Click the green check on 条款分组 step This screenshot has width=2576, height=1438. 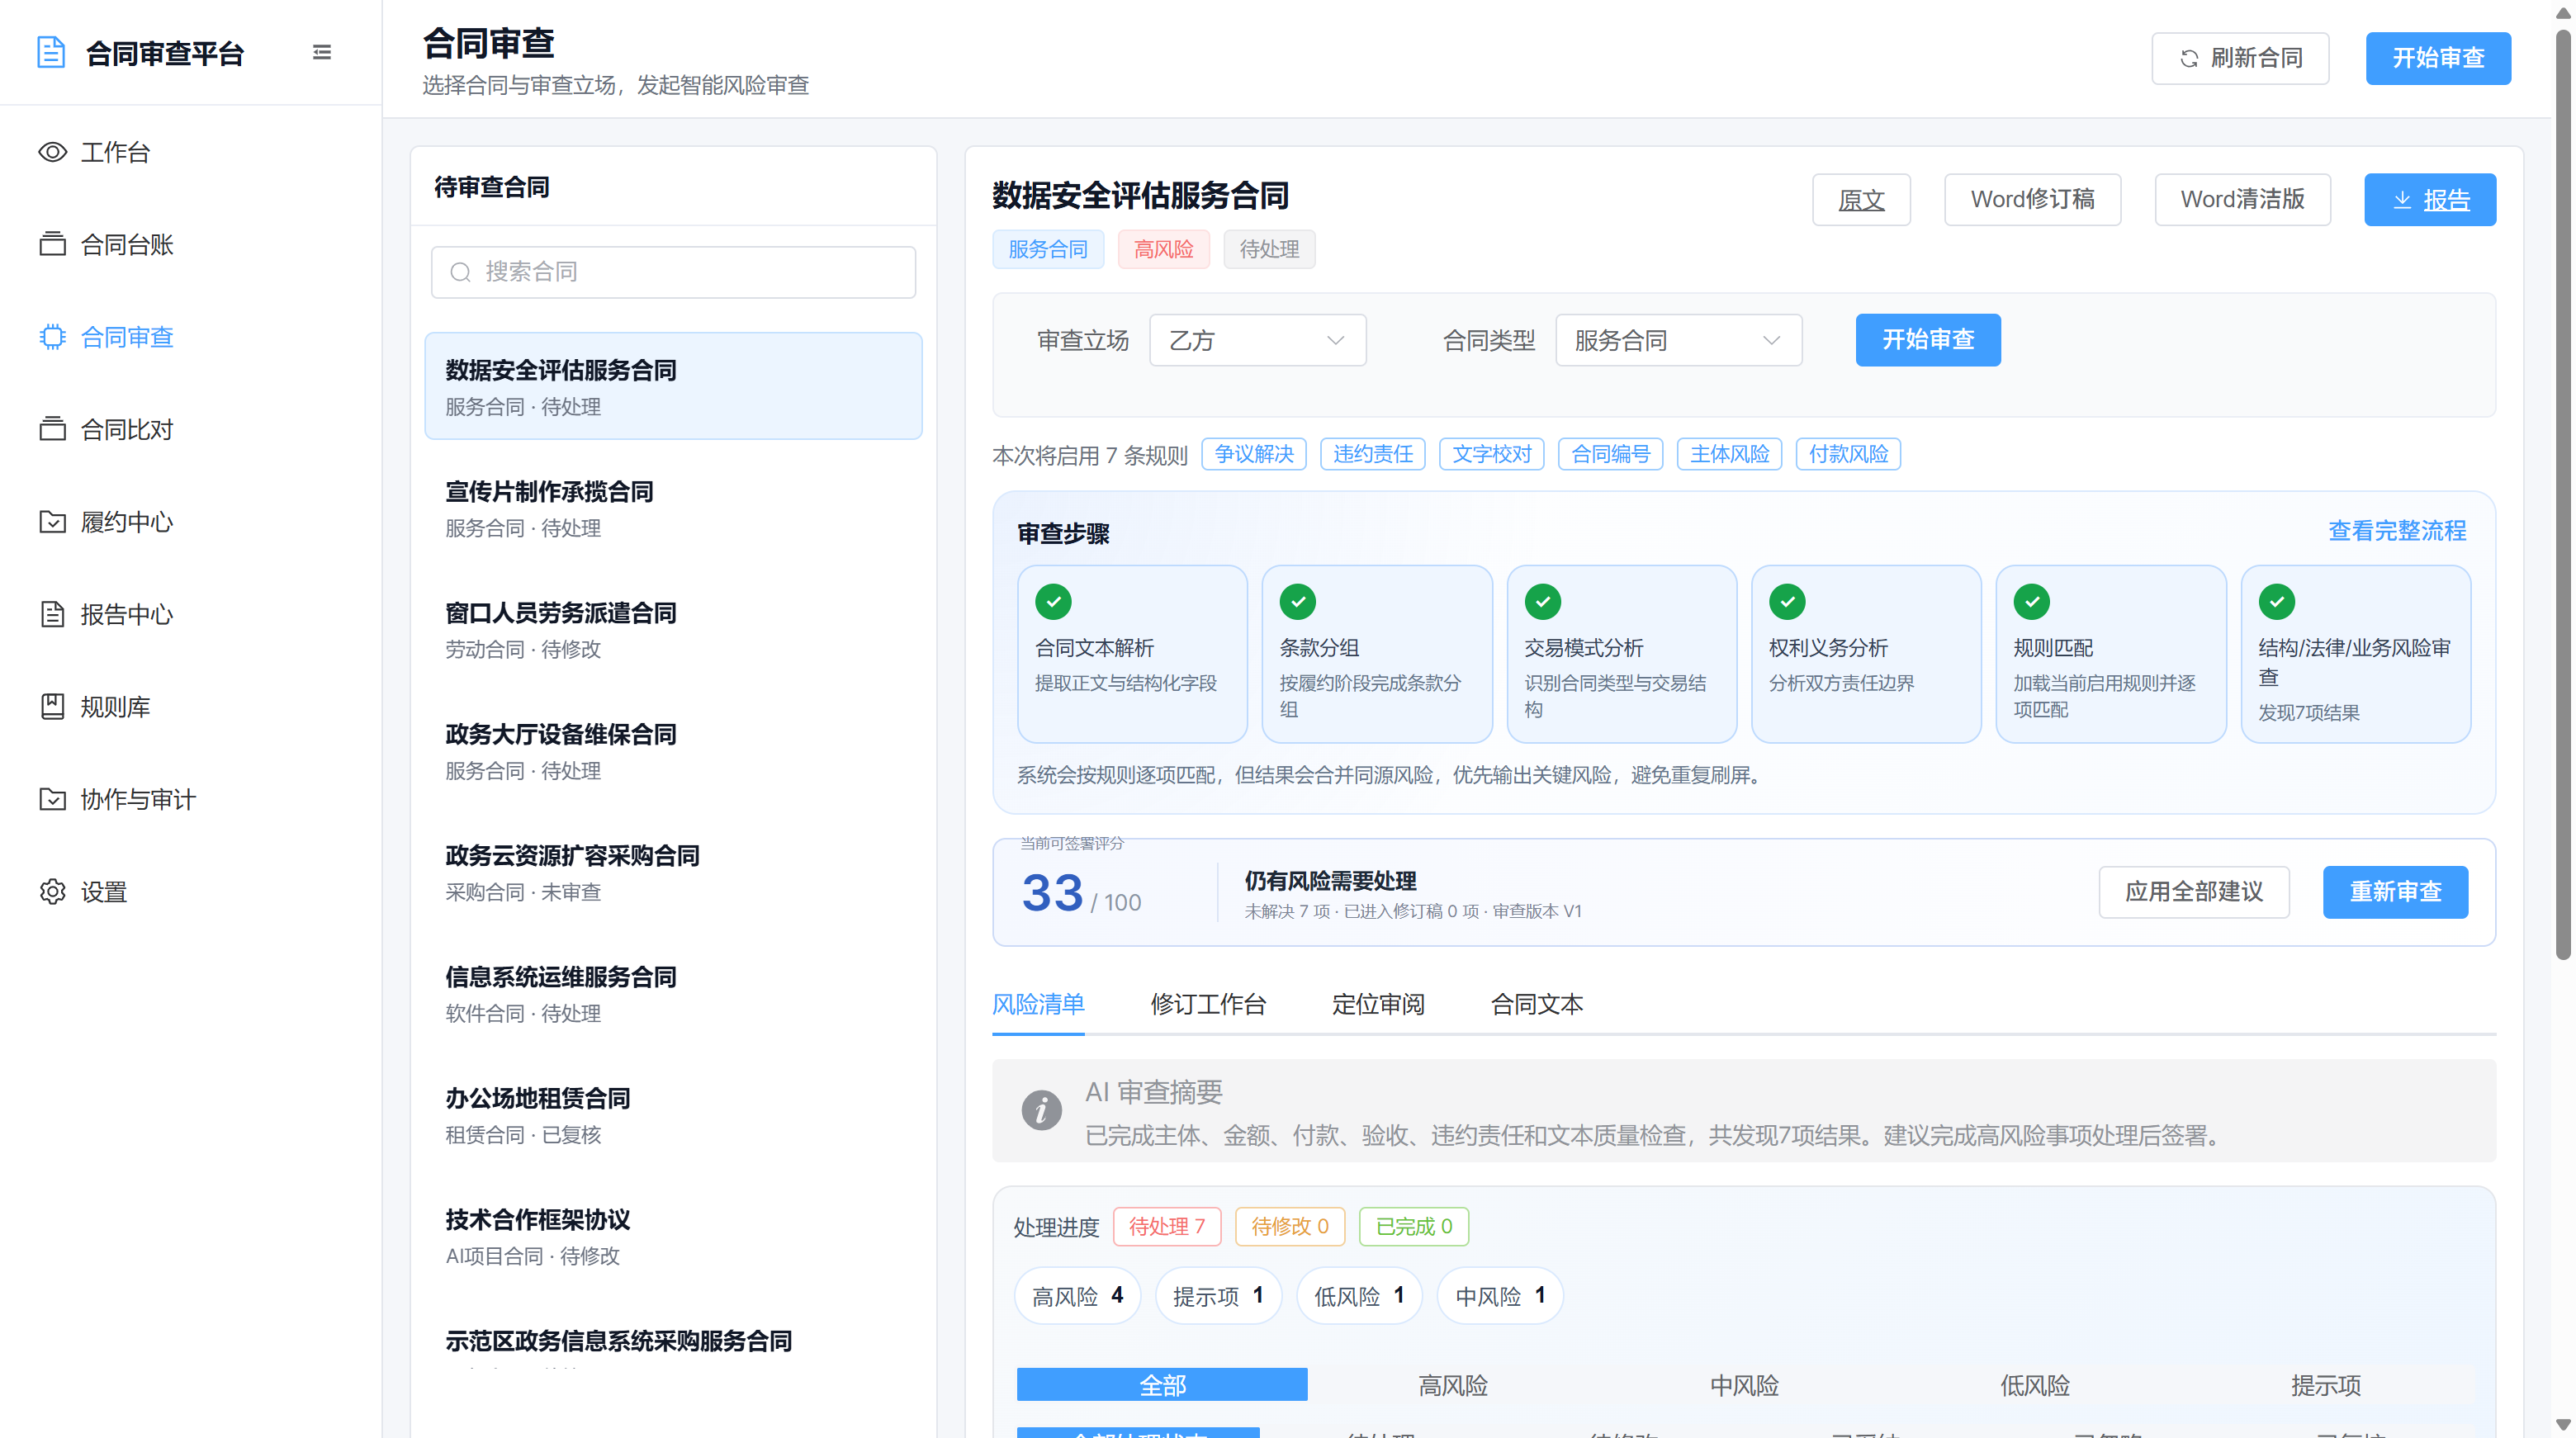tap(1298, 602)
